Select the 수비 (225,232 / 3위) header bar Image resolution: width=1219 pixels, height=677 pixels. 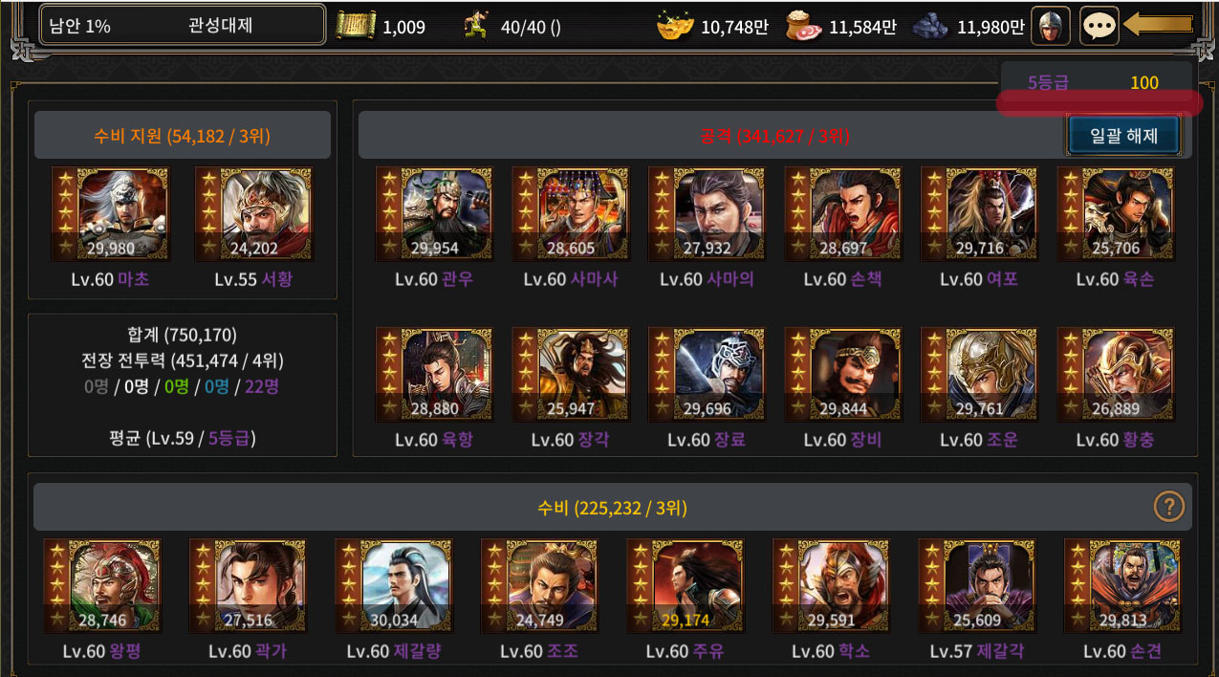(613, 507)
